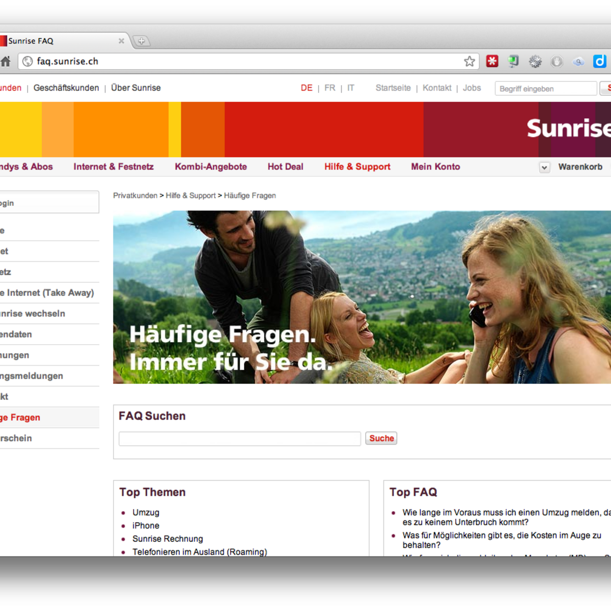Open the iPhone topic
The width and height of the screenshot is (611, 611).
(x=146, y=525)
